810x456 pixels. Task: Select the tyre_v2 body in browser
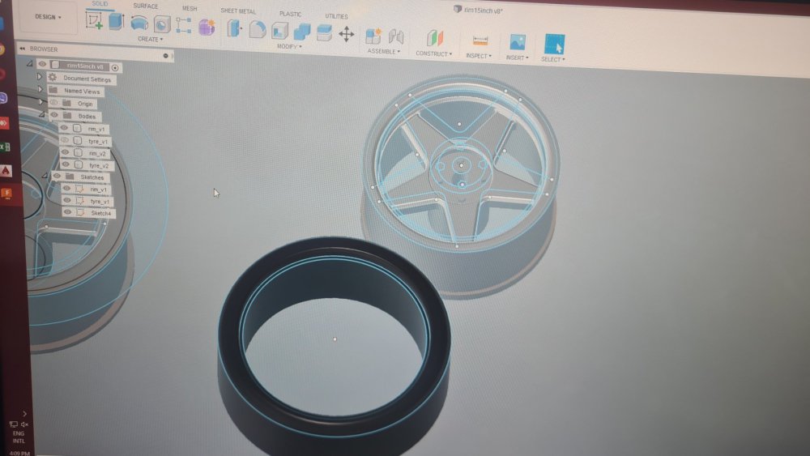(x=98, y=165)
